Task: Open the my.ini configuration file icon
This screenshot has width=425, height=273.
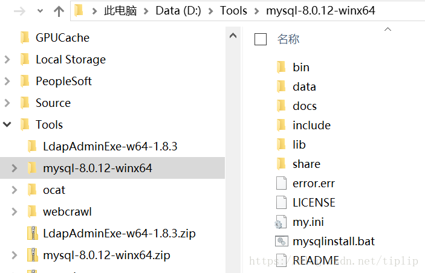Action: coord(281,222)
